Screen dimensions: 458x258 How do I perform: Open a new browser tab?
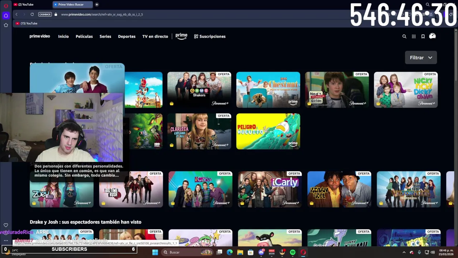coord(97,4)
